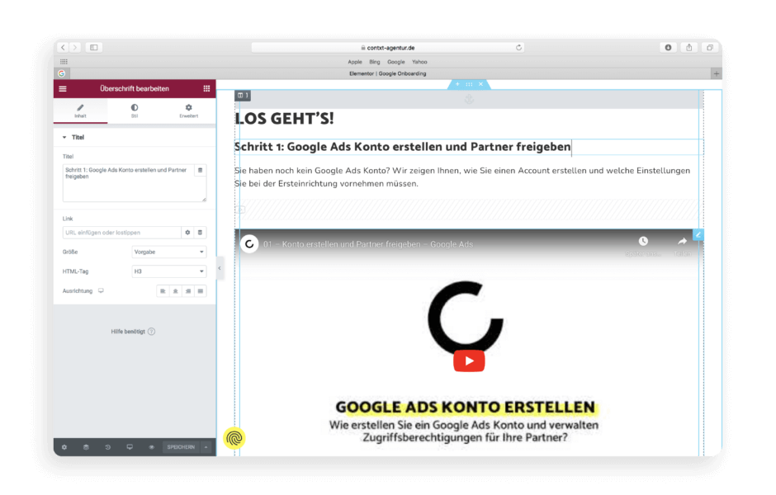Screen dimensions: 776x495
Task: Click the video channel logo
Action: (249, 244)
